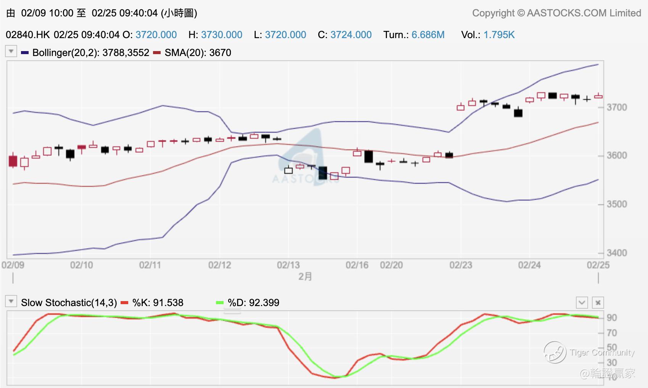Click the volume value 1.795K
648x388 pixels.
[x=499, y=35]
